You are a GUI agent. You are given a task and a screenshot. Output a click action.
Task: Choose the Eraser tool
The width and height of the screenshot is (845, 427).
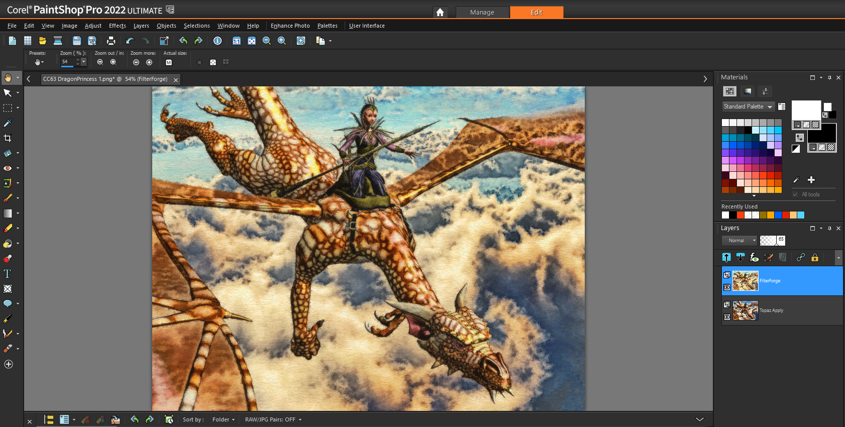(x=8, y=229)
